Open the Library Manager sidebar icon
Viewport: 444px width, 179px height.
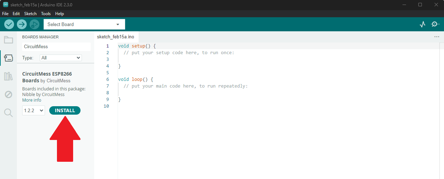[8, 76]
